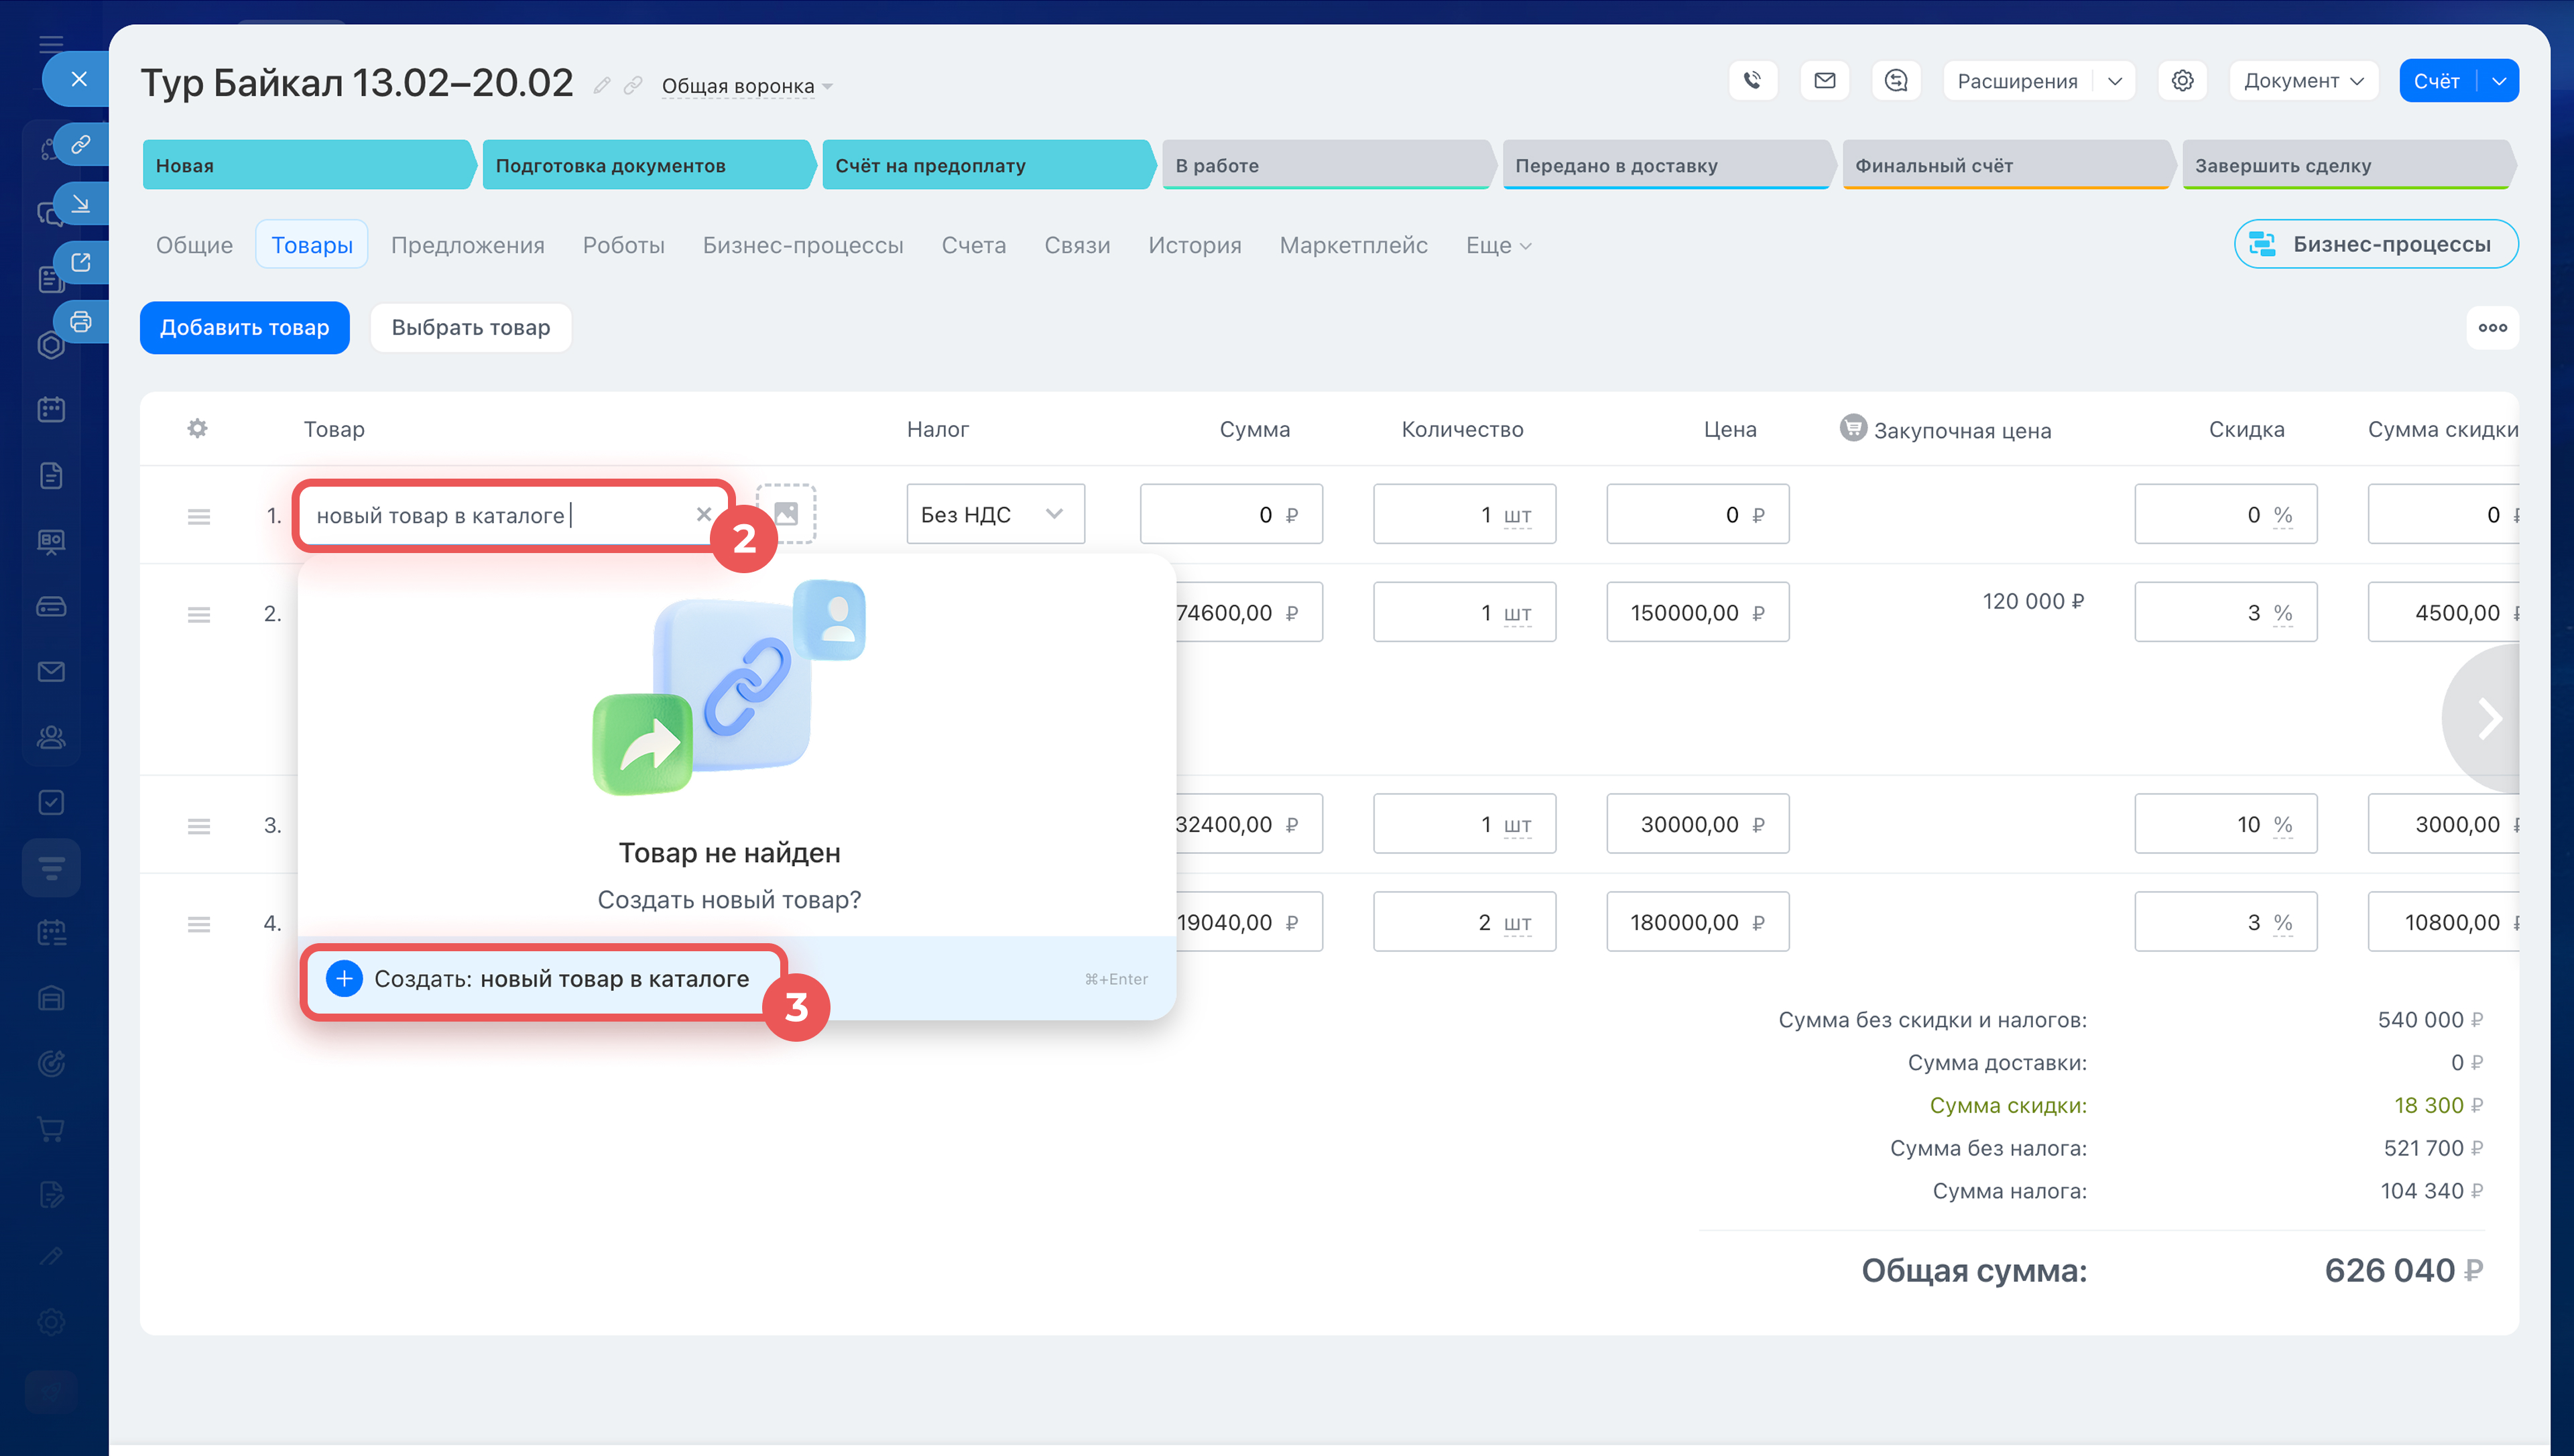
Task: Open the table columns settings gear
Action: pos(197,429)
